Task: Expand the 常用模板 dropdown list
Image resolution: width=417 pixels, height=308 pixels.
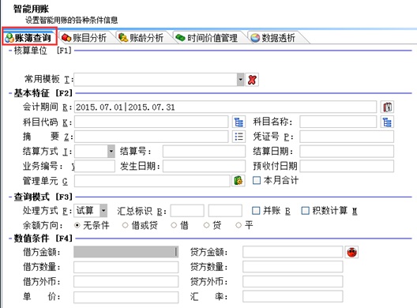Action: click(240, 80)
